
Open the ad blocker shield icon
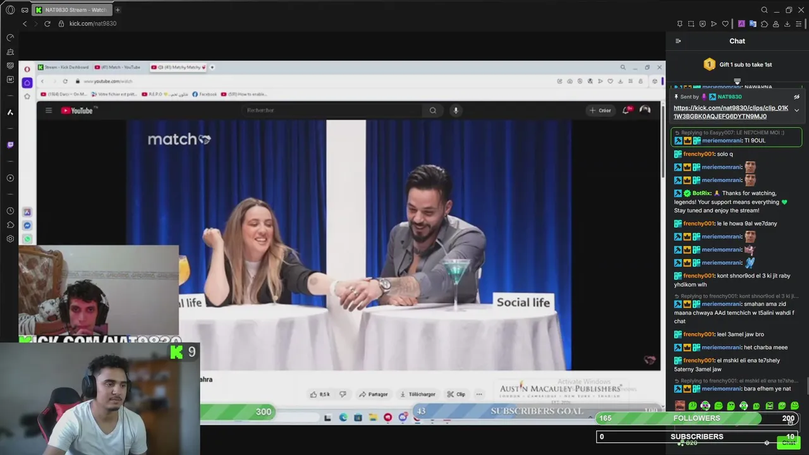(702, 24)
